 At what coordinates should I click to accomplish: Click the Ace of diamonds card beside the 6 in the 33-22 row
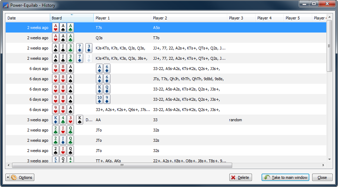99,69
